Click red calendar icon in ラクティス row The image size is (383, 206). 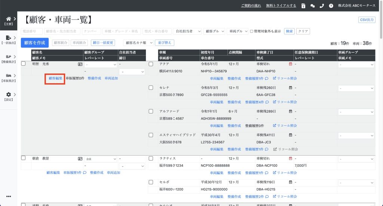290,159
